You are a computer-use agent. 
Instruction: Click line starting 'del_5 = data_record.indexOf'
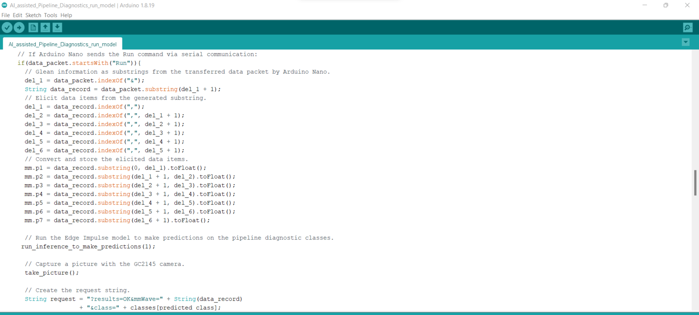(x=104, y=142)
